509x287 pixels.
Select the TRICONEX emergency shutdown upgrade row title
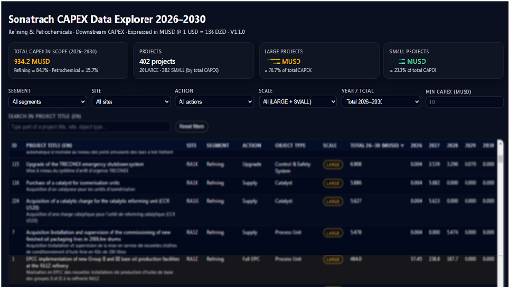84,164
